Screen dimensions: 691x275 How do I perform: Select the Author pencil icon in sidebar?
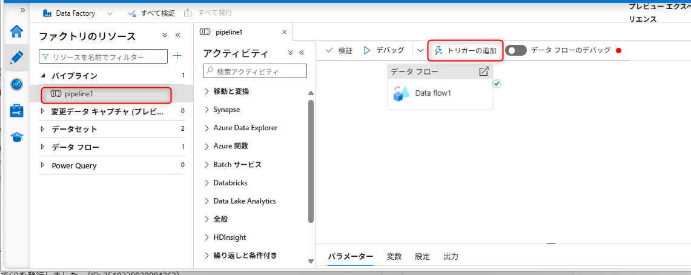(17, 58)
